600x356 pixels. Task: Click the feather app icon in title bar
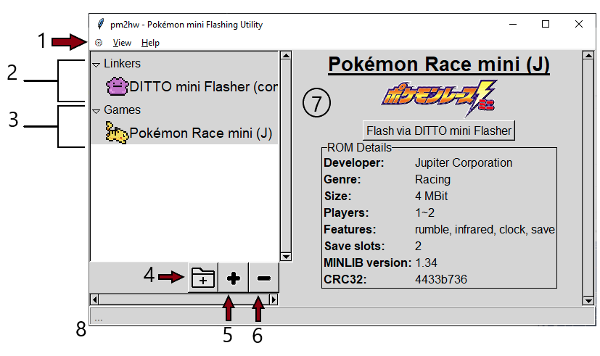[x=100, y=24]
